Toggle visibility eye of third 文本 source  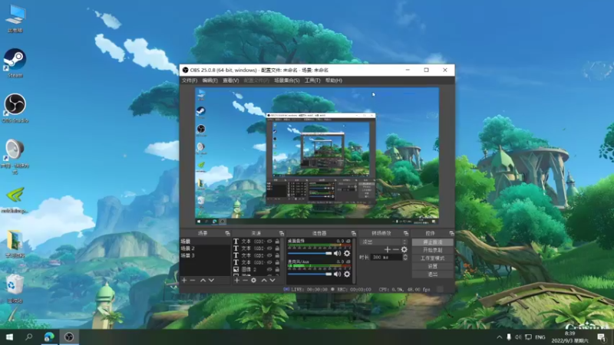tap(269, 255)
